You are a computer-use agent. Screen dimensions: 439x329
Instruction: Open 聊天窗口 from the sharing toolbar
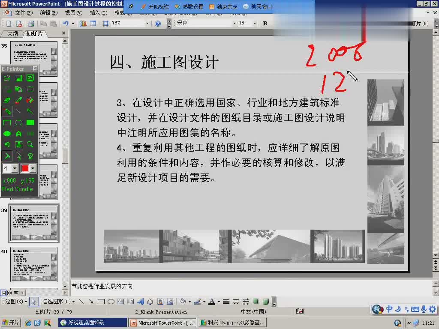point(258,7)
